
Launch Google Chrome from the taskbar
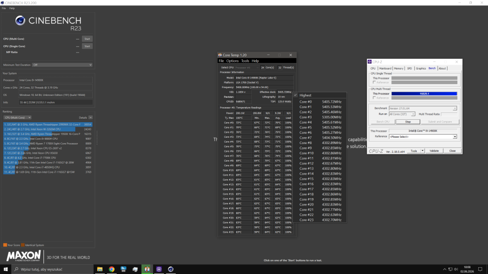(111, 269)
